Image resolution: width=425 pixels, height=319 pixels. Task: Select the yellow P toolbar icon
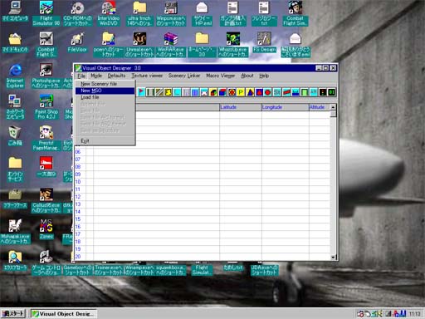point(241,92)
